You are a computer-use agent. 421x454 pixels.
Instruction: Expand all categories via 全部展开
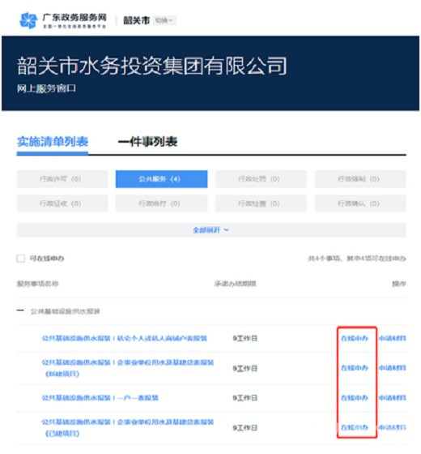(x=211, y=230)
